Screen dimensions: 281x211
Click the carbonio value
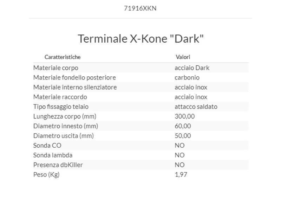point(187,77)
